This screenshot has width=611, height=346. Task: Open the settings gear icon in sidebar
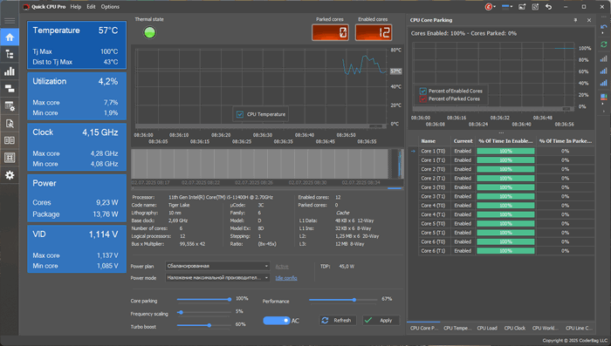[10, 175]
